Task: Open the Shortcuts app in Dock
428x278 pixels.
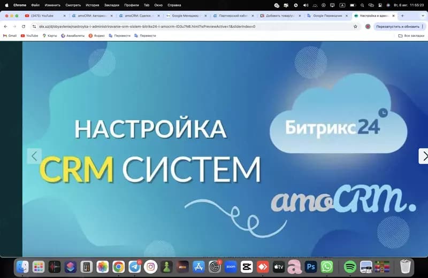Action: (x=71, y=267)
